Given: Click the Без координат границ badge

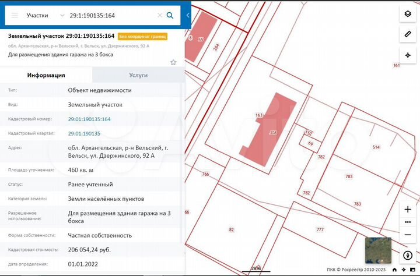Looking at the screenshot, I should coord(142,36).
